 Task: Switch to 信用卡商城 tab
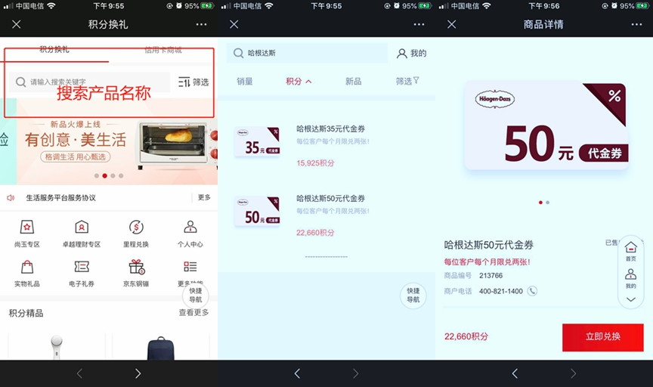[163, 50]
